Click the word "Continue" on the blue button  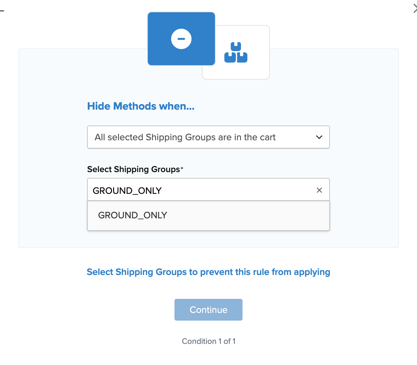(208, 310)
